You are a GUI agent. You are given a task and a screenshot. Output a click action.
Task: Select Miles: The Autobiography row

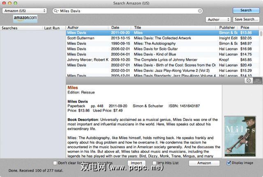tap(162, 44)
